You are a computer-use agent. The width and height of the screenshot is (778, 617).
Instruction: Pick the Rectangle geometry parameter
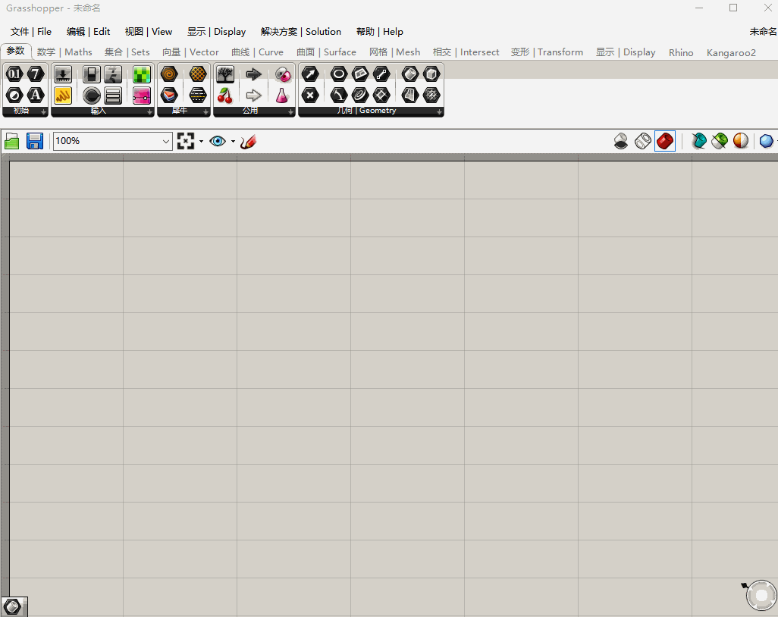coord(360,74)
